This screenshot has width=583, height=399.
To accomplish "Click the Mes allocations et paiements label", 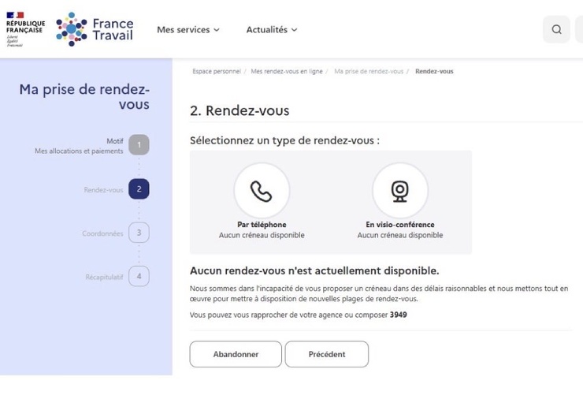I will click(x=79, y=151).
